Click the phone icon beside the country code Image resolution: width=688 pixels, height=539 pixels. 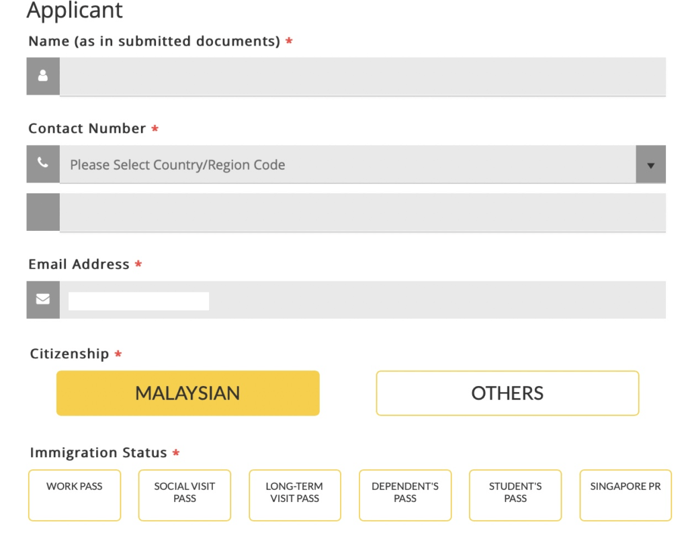point(43,164)
